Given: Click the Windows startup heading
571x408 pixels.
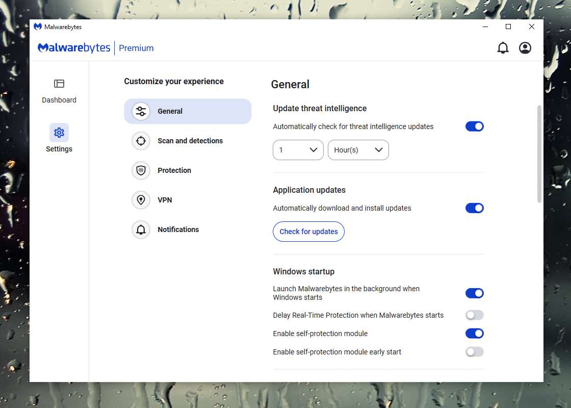Looking at the screenshot, I should coord(304,271).
